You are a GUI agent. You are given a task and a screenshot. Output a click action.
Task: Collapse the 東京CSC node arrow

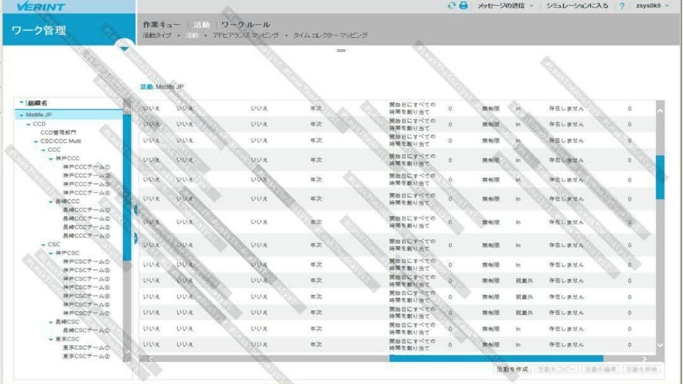coord(51,339)
